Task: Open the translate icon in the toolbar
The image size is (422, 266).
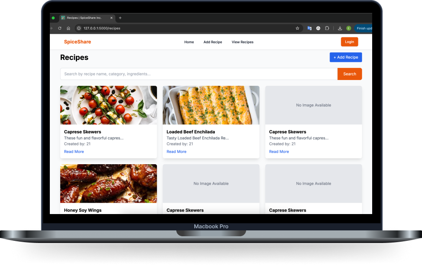Action: tap(309, 28)
